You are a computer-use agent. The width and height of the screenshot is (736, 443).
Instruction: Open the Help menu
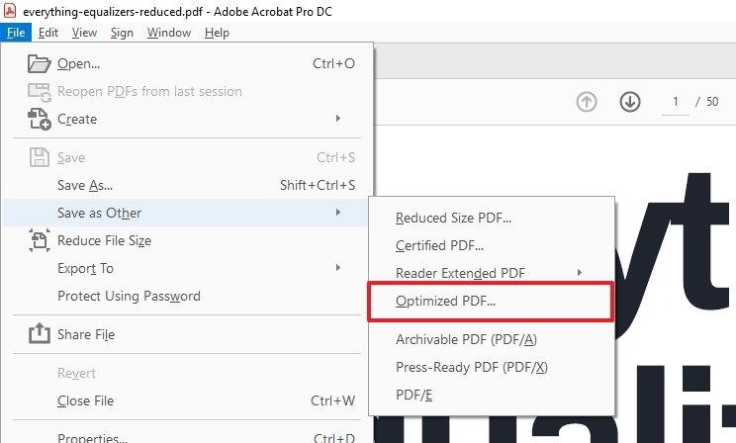pyautogui.click(x=217, y=33)
